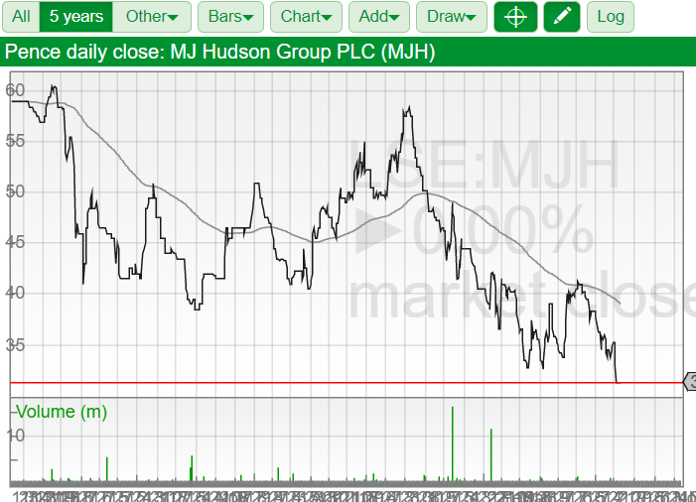
Task: Click the price marker at red line
Action: click(x=690, y=382)
